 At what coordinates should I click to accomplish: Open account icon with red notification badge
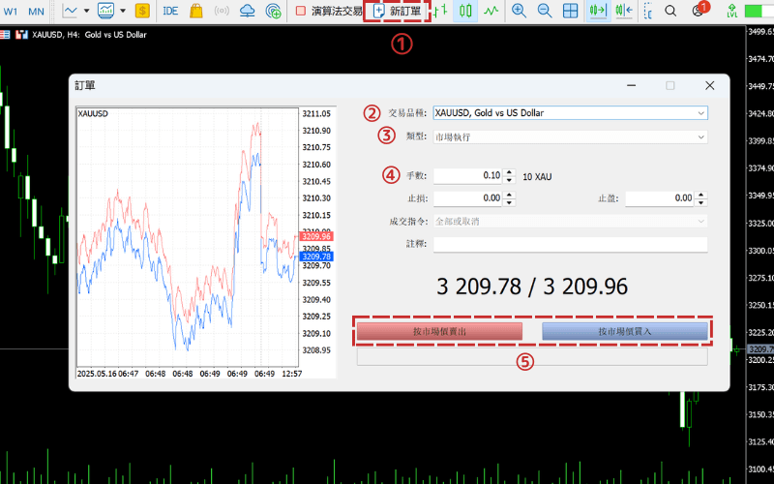[x=699, y=10]
